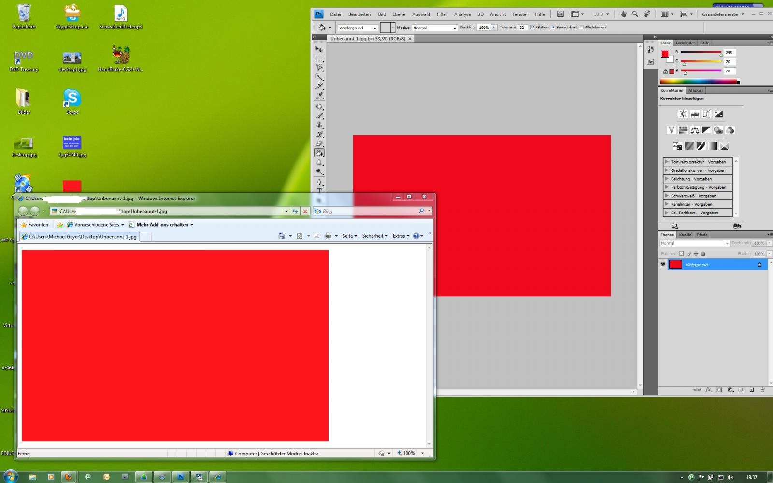Open the Filter menu in Photoshop

[442, 14]
